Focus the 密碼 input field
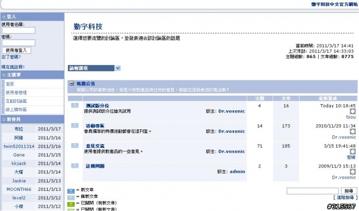The height and width of the screenshot is (211, 359). (19, 43)
